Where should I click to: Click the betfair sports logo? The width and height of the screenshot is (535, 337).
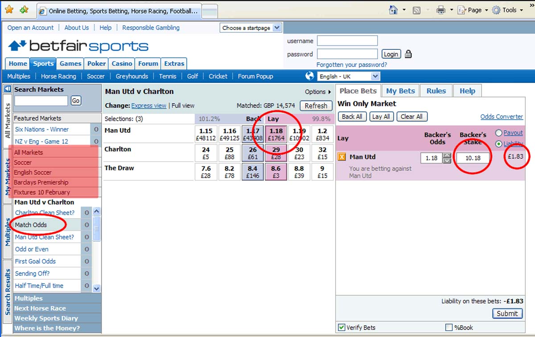(78, 46)
